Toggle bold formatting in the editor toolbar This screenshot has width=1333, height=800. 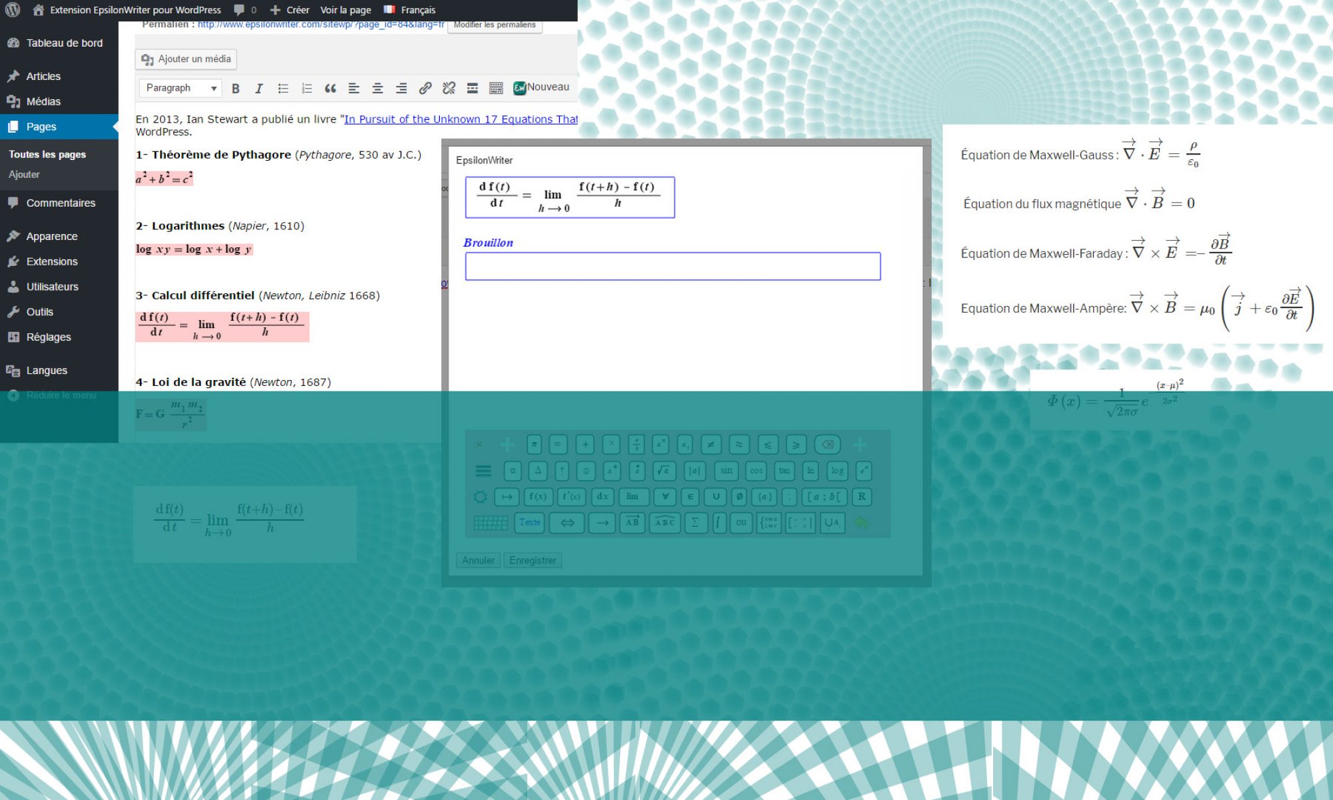(x=235, y=88)
